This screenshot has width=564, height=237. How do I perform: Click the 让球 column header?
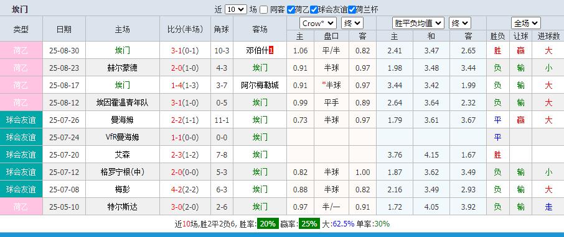[x=520, y=36]
